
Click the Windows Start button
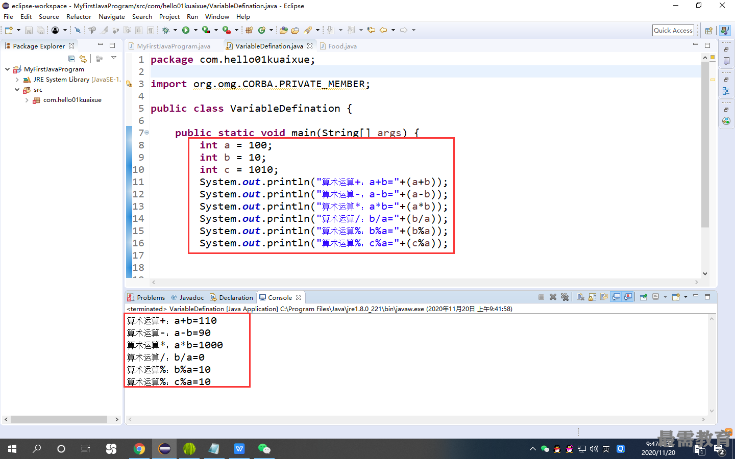(x=12, y=449)
